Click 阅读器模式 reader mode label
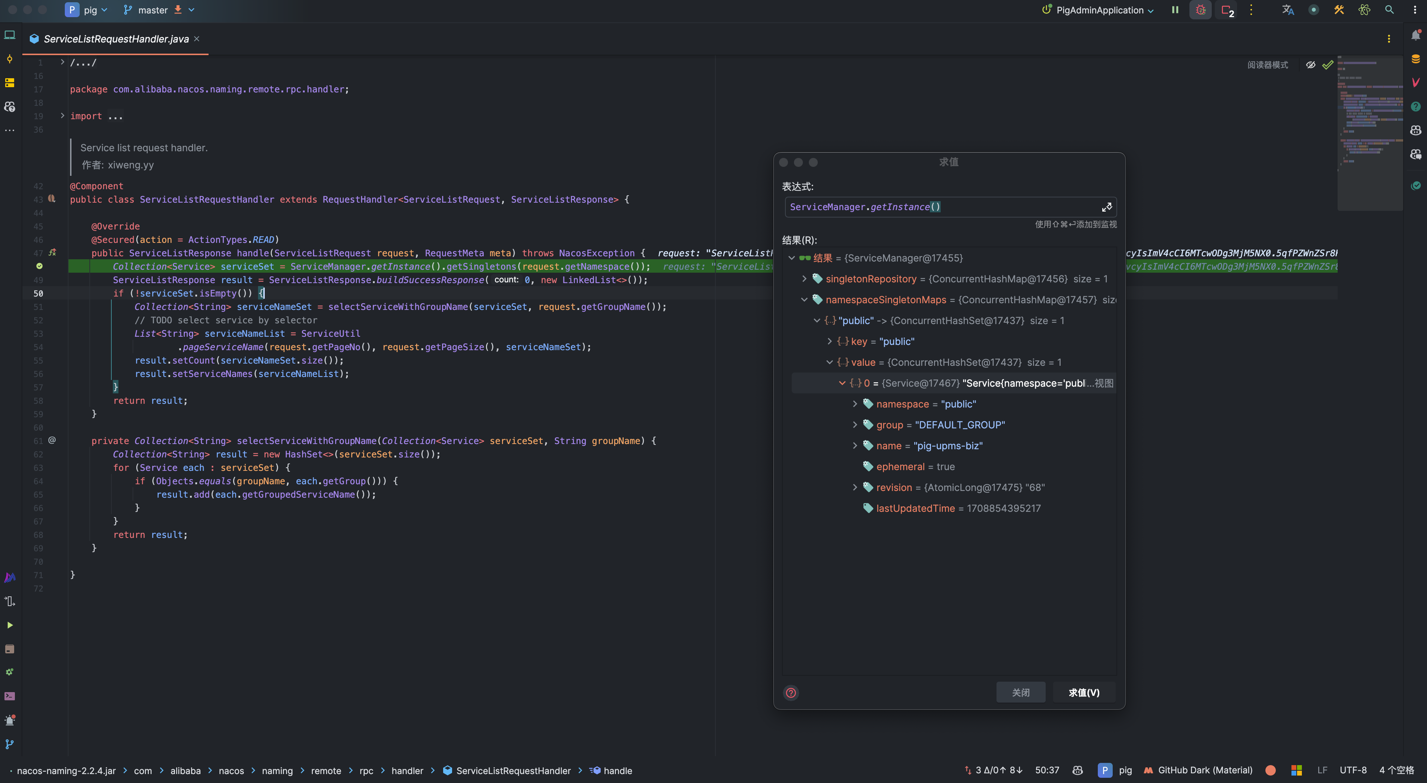Viewport: 1427px width, 783px height. 1268,65
